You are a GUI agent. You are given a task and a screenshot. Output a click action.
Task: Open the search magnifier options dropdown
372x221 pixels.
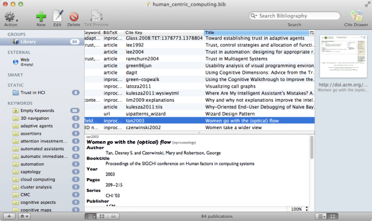point(254,15)
